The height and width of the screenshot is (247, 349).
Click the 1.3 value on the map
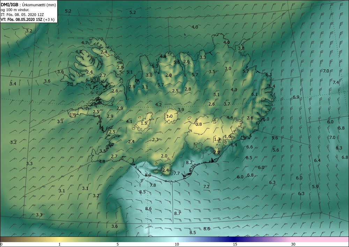(x=217, y=139)
